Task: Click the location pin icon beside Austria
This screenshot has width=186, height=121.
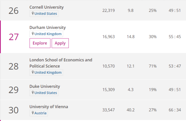Action: 33,113
